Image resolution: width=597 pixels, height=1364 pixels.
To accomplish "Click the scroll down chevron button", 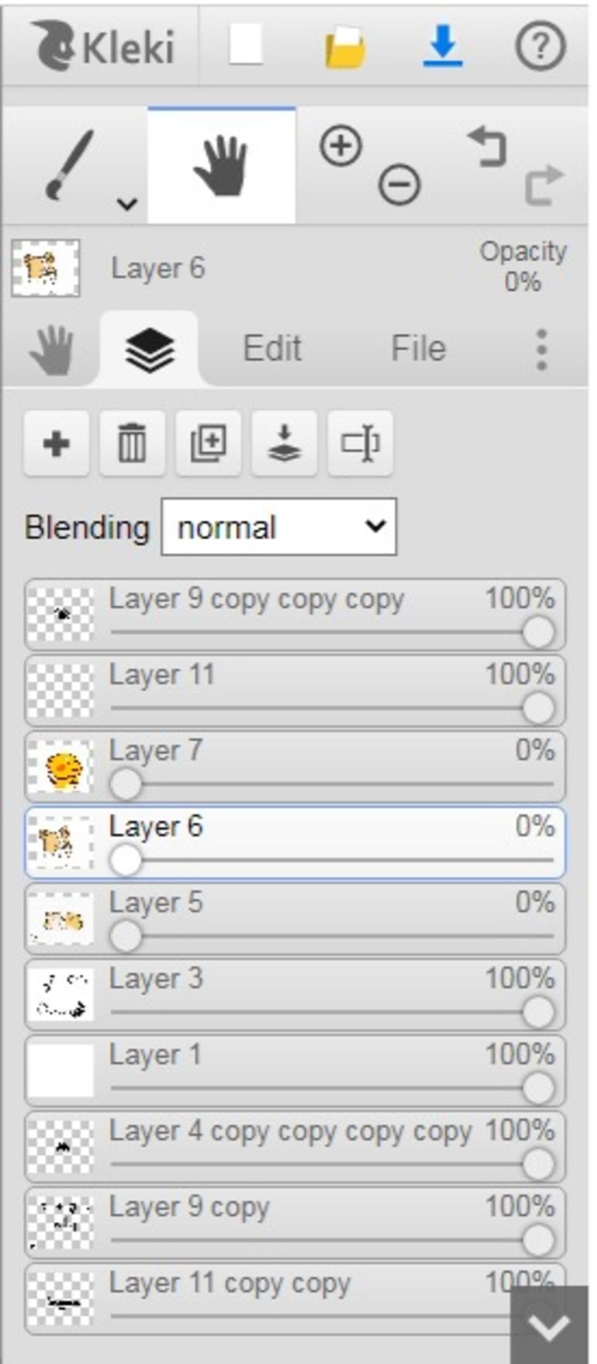I will tap(549, 1327).
